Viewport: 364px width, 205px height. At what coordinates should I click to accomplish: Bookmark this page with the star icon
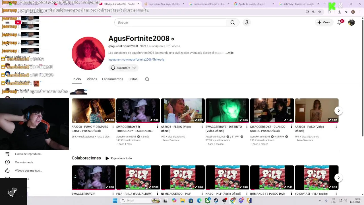(x=320, y=12)
